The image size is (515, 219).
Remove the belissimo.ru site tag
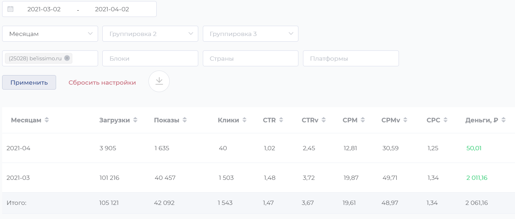click(x=67, y=58)
